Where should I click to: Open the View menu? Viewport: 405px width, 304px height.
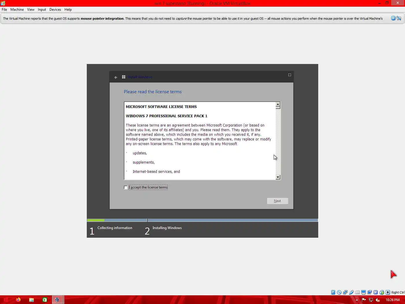click(31, 10)
